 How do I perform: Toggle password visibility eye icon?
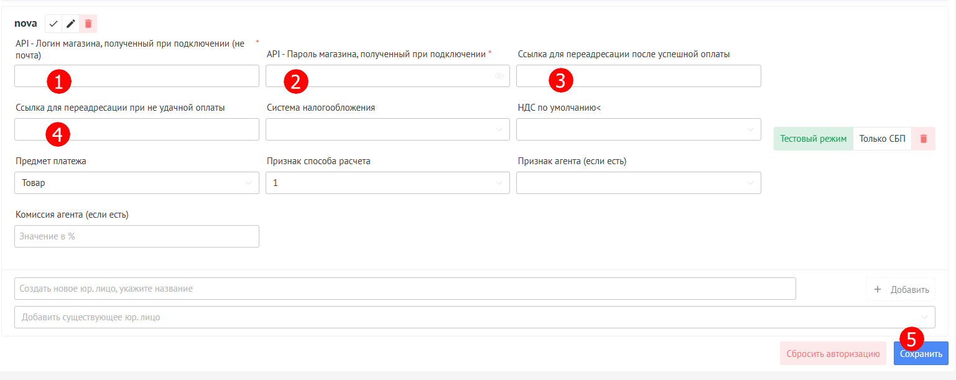[499, 76]
